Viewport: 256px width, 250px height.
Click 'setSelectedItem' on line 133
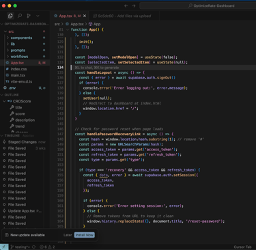point(134,62)
